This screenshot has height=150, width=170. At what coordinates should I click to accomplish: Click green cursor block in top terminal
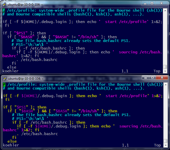(4, 10)
